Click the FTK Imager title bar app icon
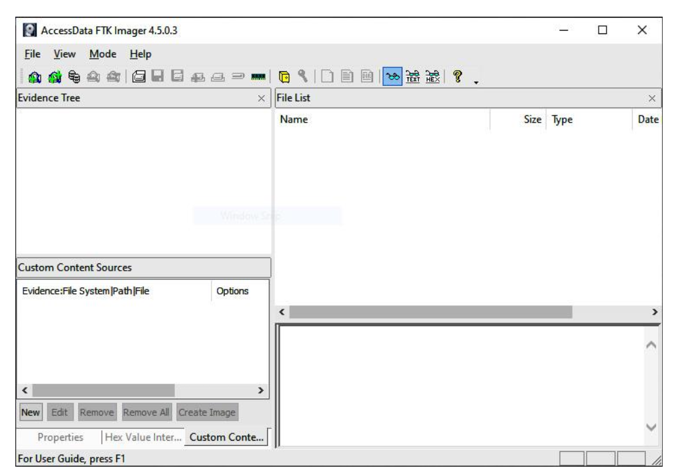 pyautogui.click(x=29, y=30)
